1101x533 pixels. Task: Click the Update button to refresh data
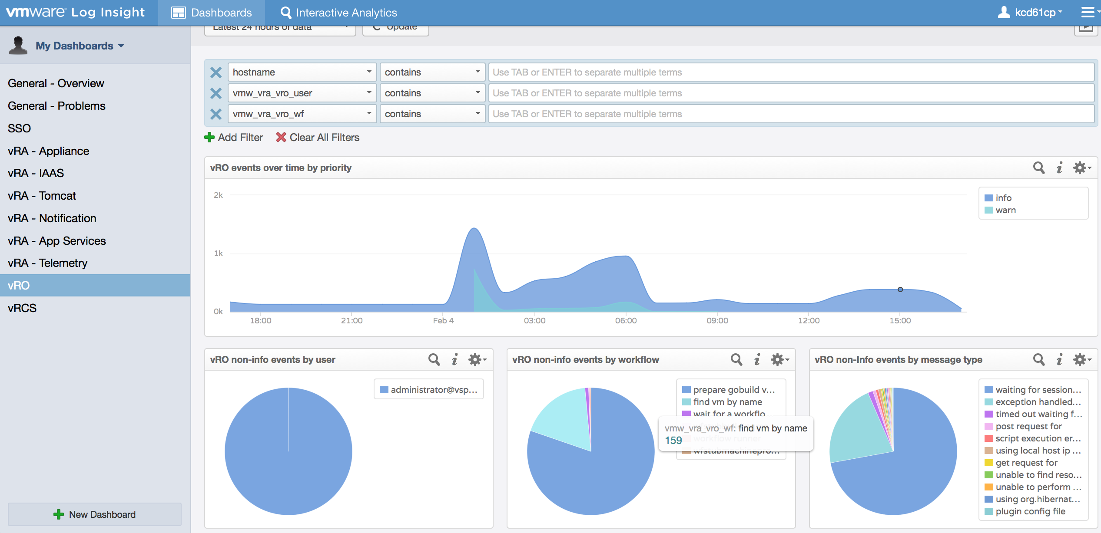(x=395, y=26)
